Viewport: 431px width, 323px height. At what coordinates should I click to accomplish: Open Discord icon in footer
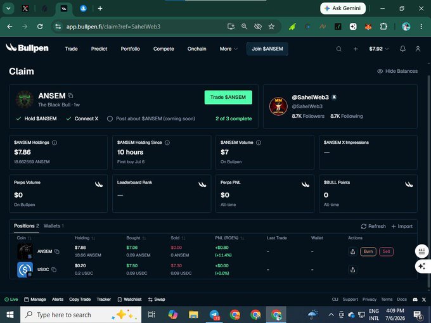(x=415, y=300)
